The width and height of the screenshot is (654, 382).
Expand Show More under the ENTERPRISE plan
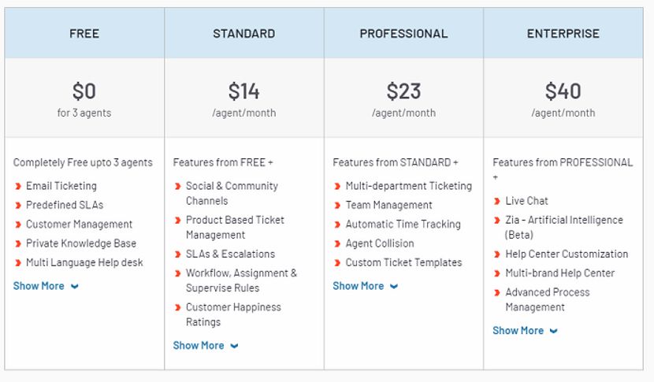pyautogui.click(x=525, y=331)
